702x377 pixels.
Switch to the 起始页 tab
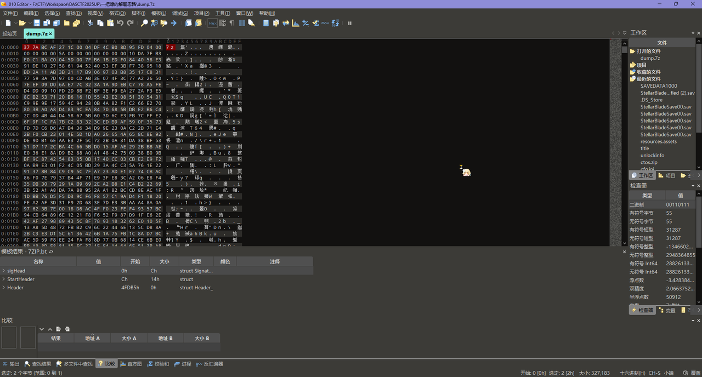click(10, 33)
